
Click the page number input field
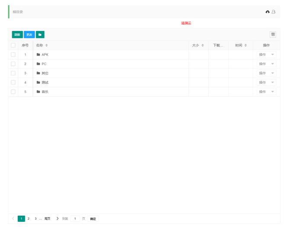75,219
